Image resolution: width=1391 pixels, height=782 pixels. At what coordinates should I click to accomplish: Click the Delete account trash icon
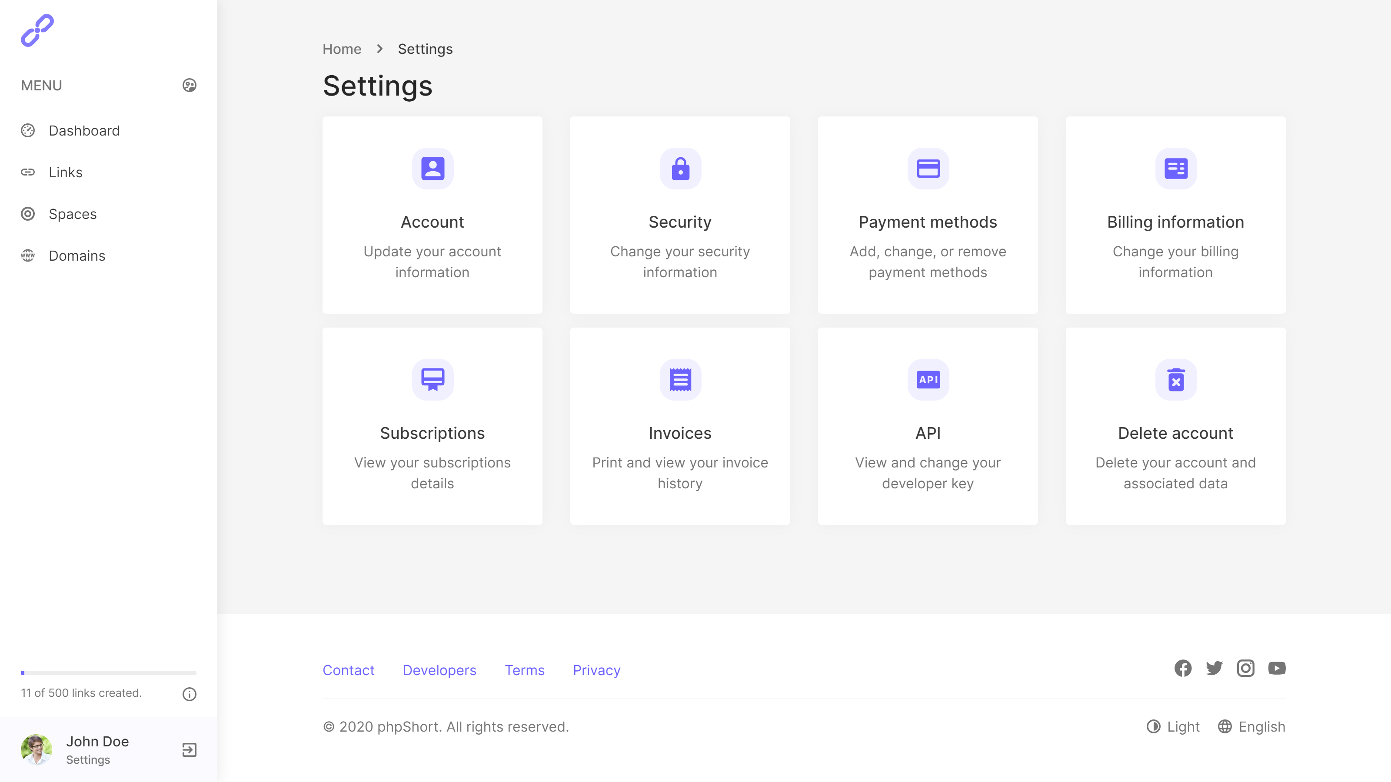click(1175, 379)
